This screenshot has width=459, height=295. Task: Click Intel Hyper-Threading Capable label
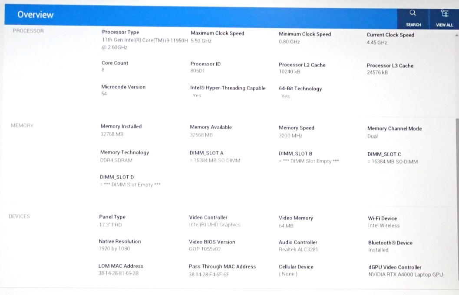coord(228,88)
